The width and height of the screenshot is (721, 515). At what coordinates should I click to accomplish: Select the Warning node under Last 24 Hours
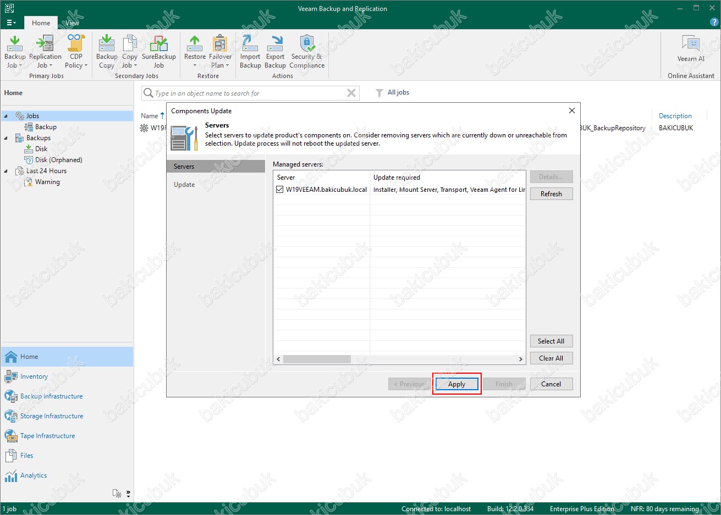[47, 182]
